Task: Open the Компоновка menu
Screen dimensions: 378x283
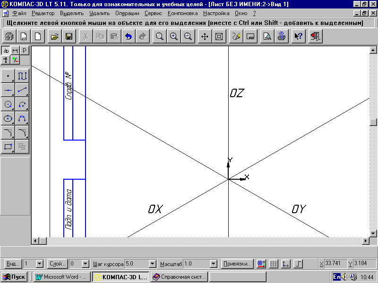Action: tap(183, 13)
